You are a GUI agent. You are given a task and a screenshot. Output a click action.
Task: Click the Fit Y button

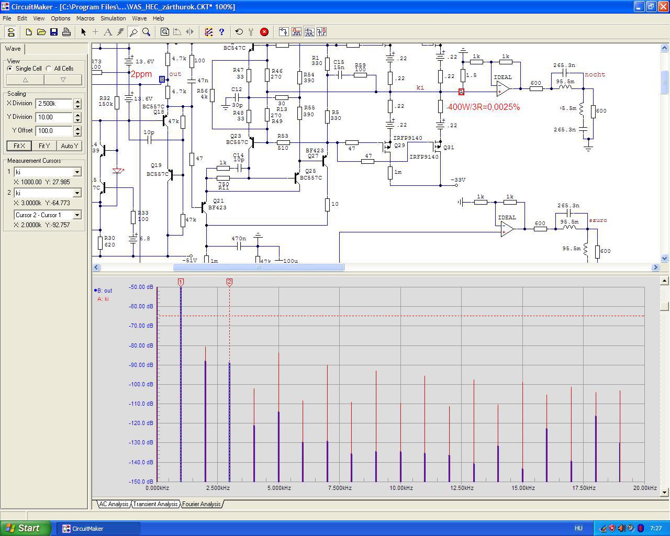44,146
